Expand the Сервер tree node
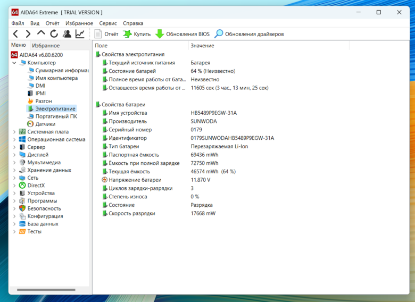Screen dimensions: 415x302 pyautogui.click(x=14, y=147)
